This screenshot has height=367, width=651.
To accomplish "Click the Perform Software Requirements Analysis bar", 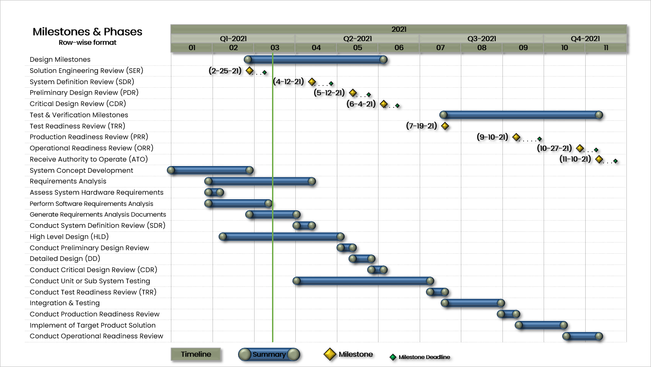I will [238, 204].
